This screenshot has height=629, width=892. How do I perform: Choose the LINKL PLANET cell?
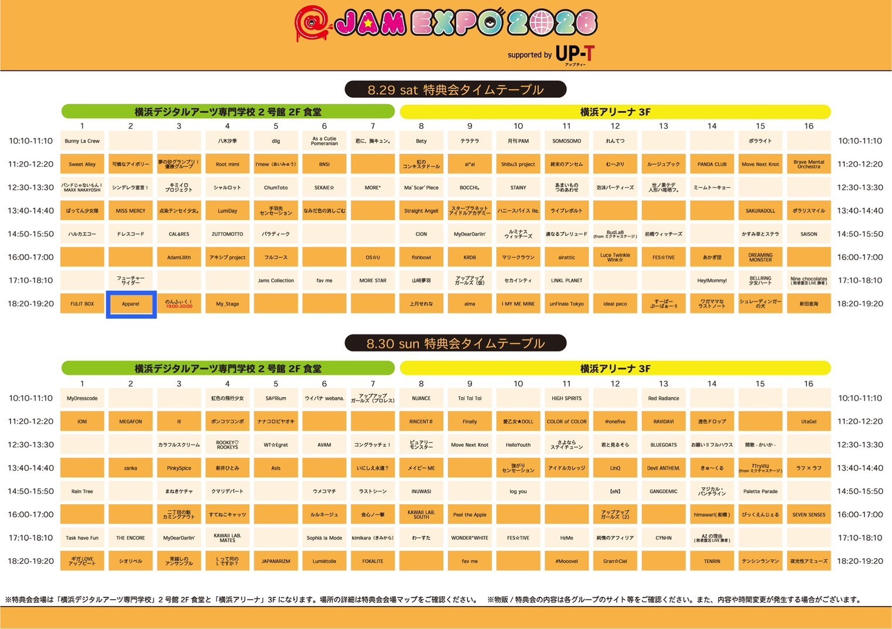point(567,281)
